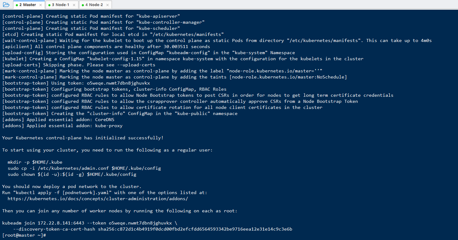Click the kubernetes.io addons documentation URL
The width and height of the screenshot is (458, 240).
tap(98, 199)
